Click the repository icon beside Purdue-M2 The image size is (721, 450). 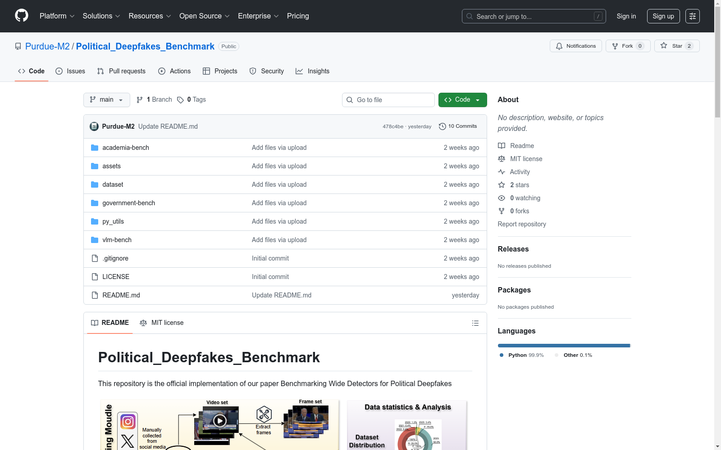[18, 46]
